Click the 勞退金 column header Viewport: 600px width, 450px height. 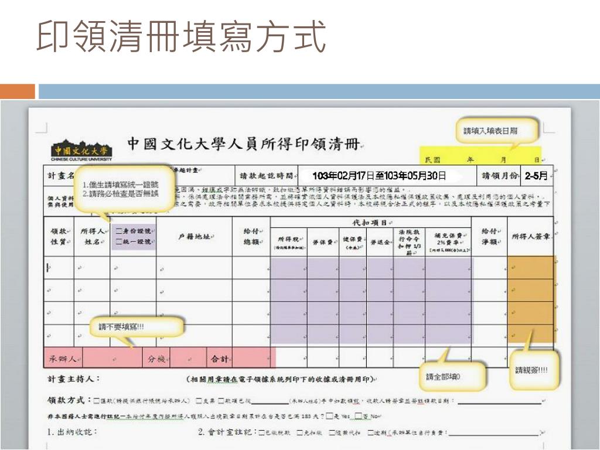(380, 242)
